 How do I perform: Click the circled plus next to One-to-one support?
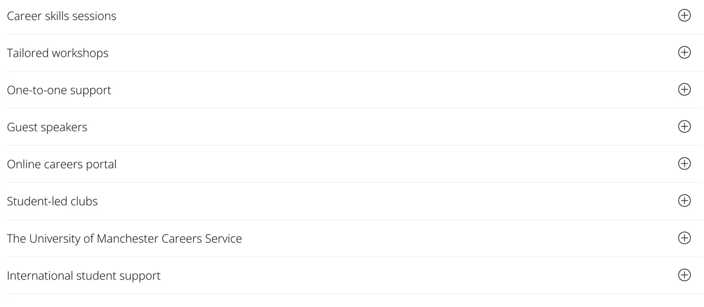click(684, 90)
